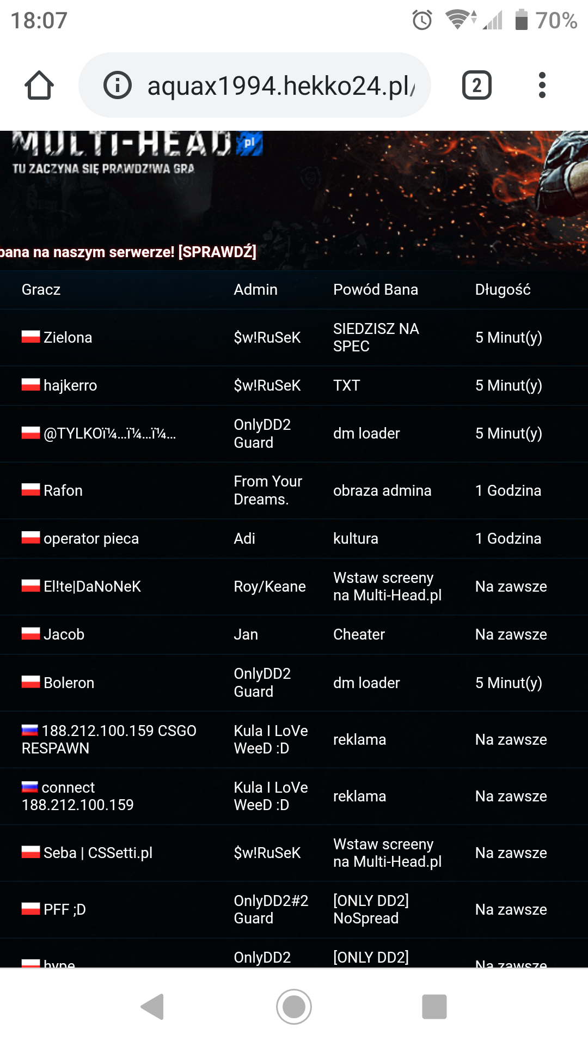Open ban details for player Jacob
Viewport: 588px width, 1046px height.
tap(64, 634)
